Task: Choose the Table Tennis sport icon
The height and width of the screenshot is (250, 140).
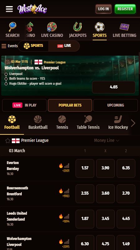Action: point(88,119)
